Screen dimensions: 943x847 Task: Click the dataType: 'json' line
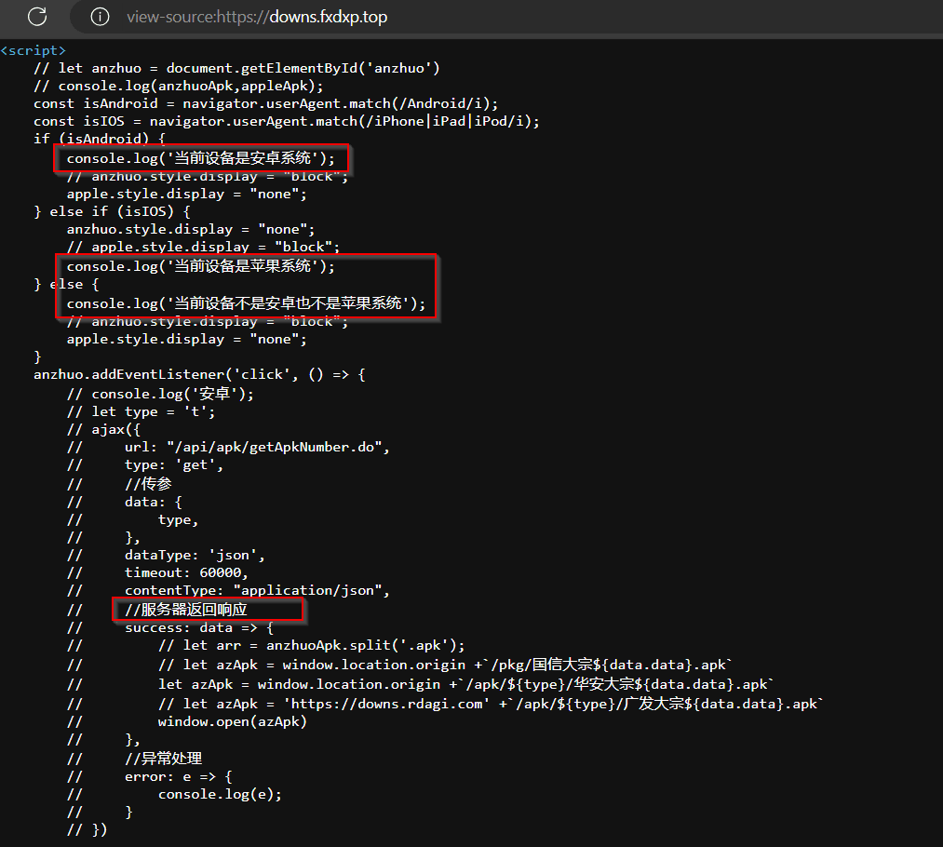[195, 556]
